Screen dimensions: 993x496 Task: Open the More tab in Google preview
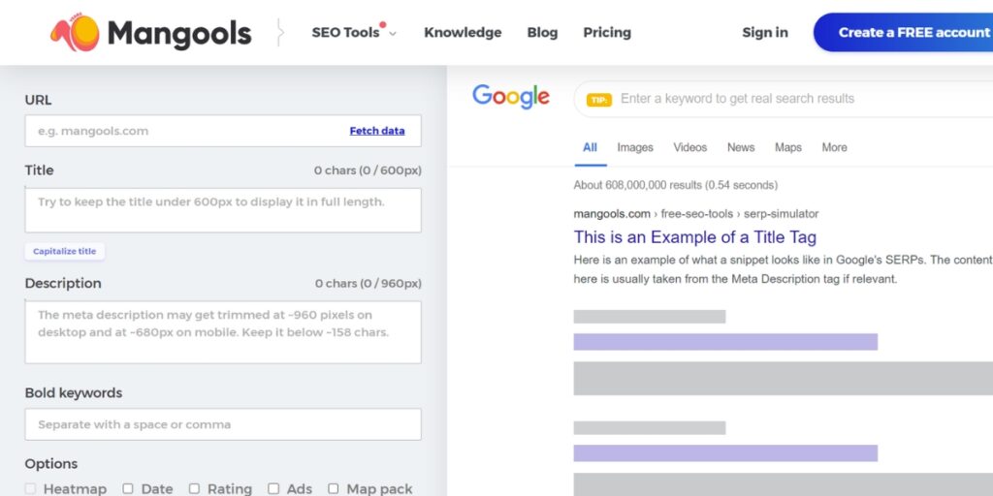834,147
